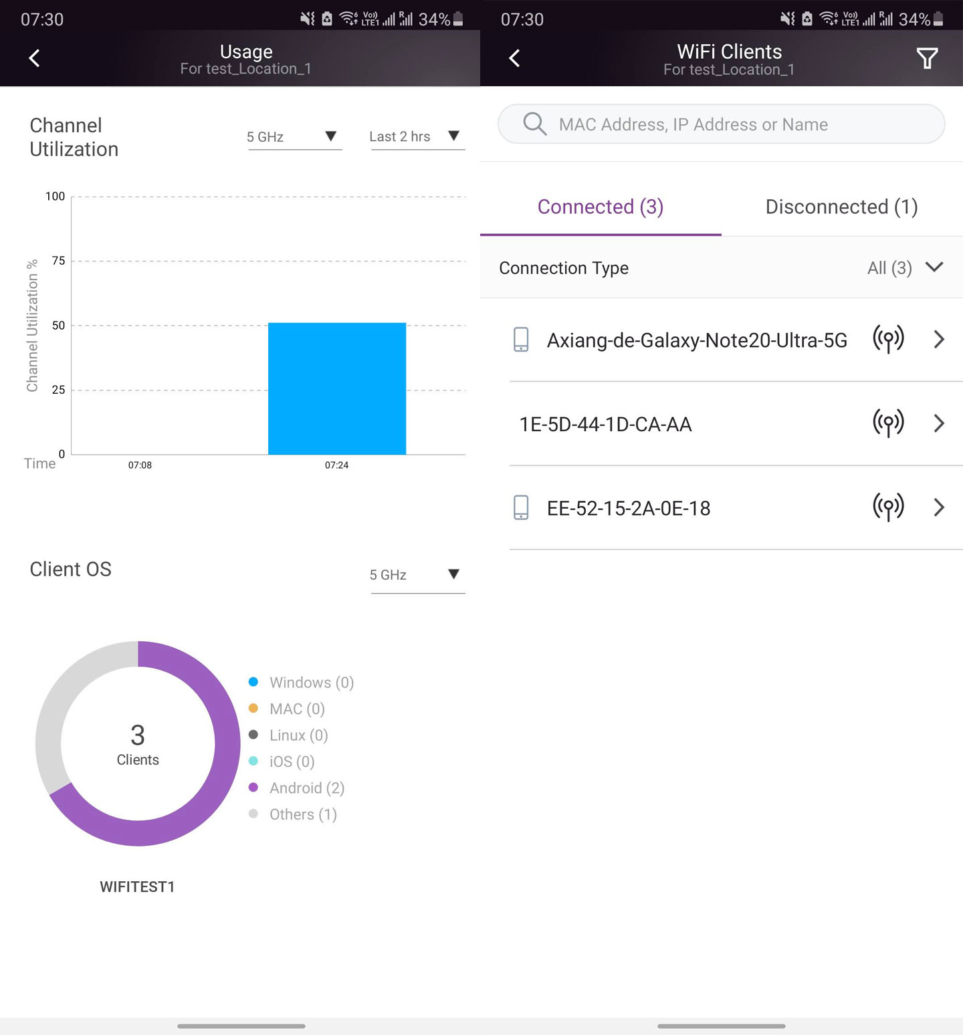Click the back arrow on the Usage screen
The width and height of the screenshot is (963, 1035).
[x=34, y=59]
